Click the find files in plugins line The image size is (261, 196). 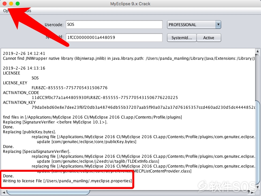pos(92,117)
